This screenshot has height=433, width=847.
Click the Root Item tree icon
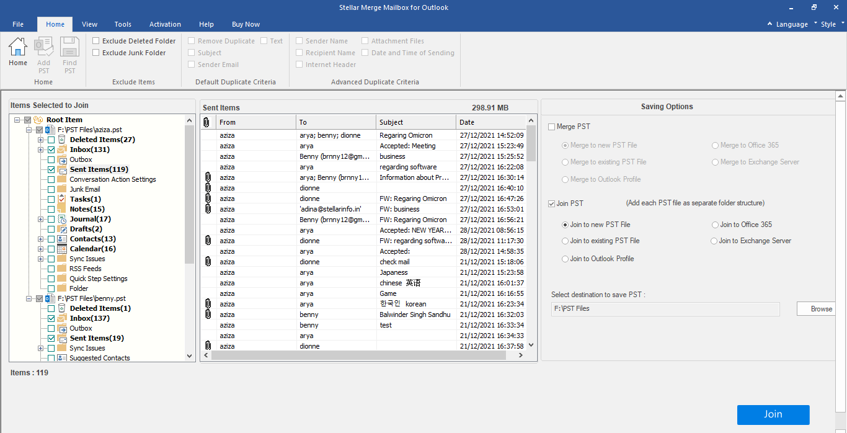38,120
